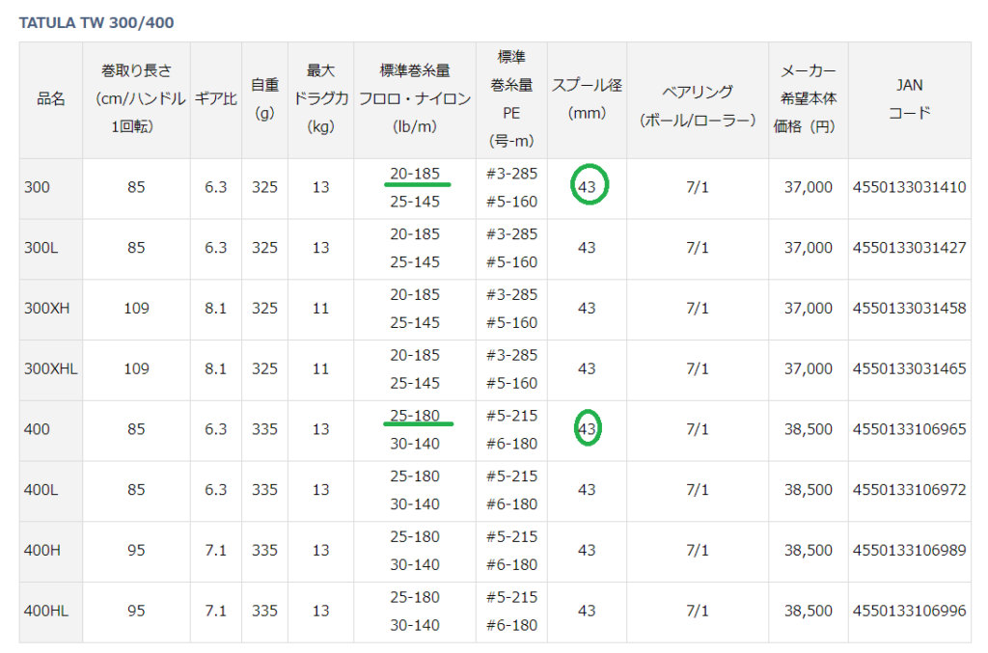The image size is (988, 653).
Task: Click the "#5-215" PE capacity in the 400HL row
Action: click(511, 597)
